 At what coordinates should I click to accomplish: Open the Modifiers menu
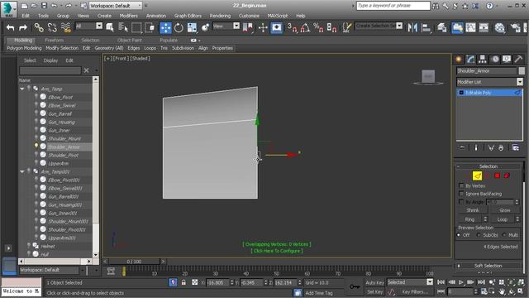[x=129, y=16]
